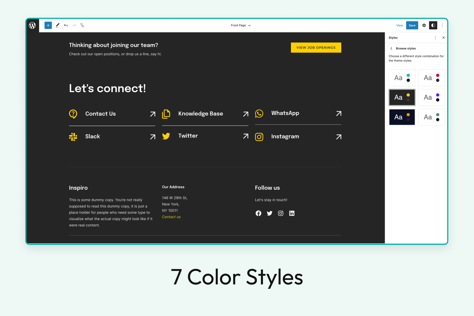Close the Styles sidebar
This screenshot has height=316, width=474.
point(443,38)
